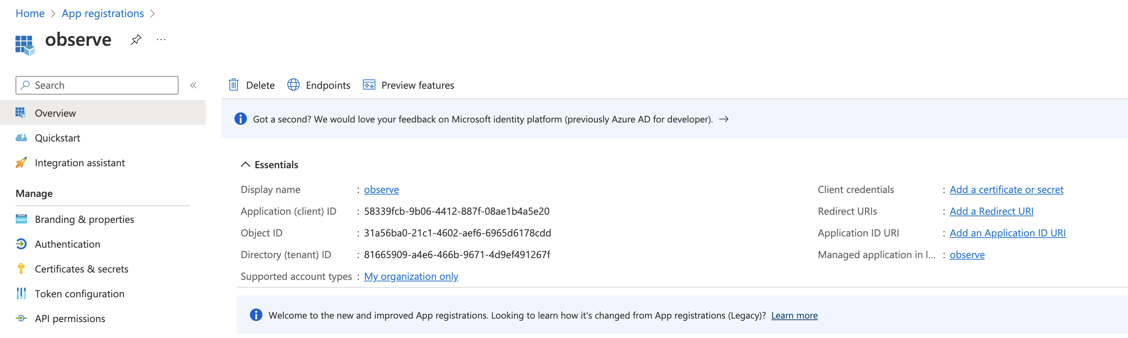Click the Token configuration bars icon
Viewport: 1128px width, 338px height.
pyautogui.click(x=21, y=293)
